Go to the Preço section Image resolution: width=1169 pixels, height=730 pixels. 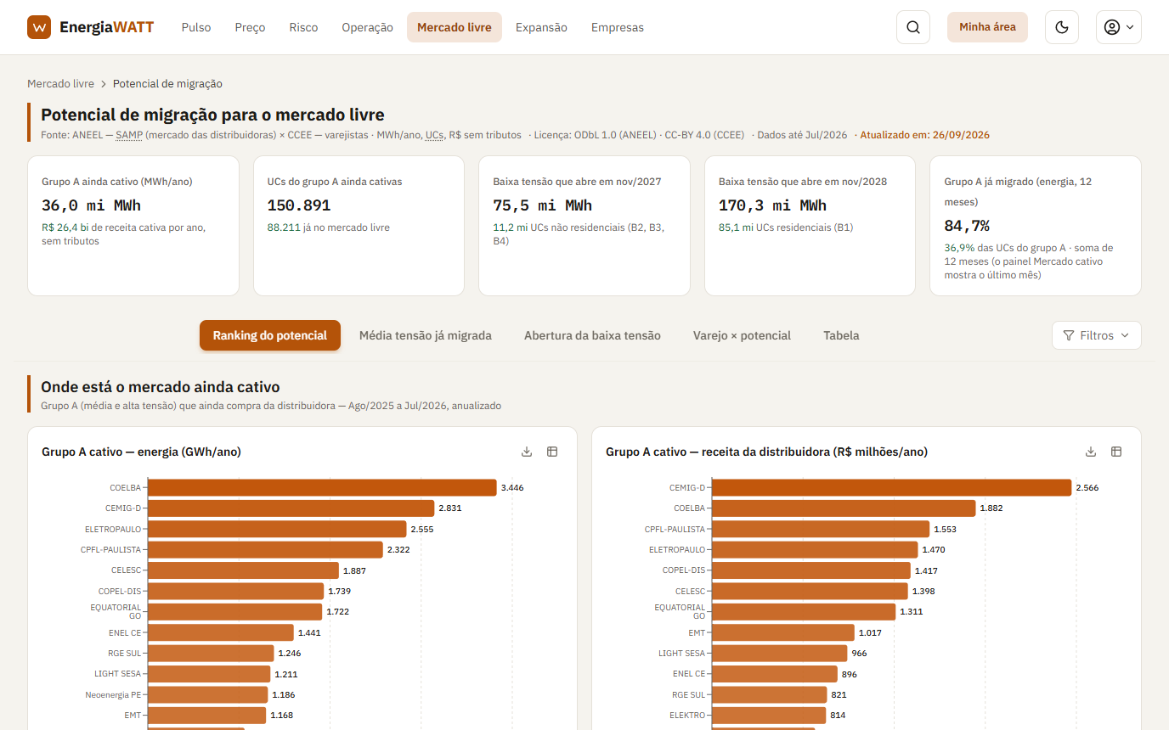point(250,27)
